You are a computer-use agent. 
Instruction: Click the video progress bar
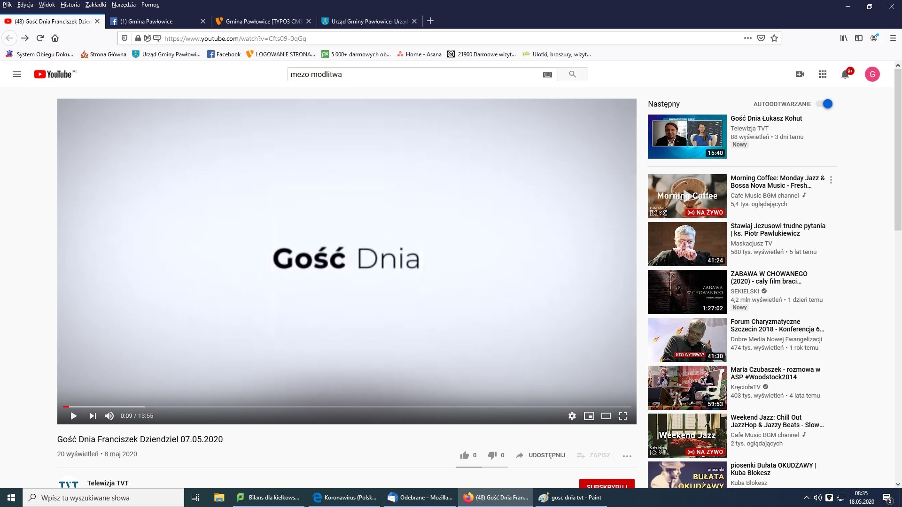pyautogui.click(x=348, y=407)
